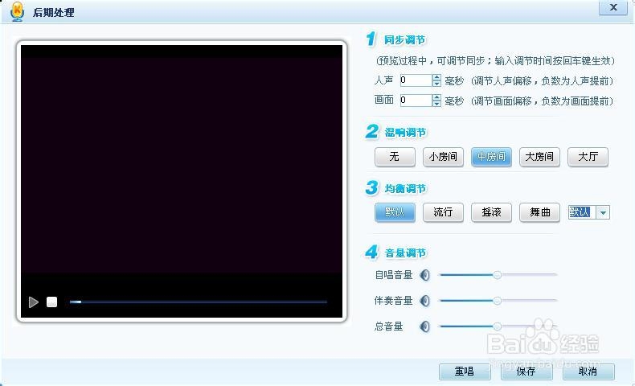The height and width of the screenshot is (386, 635).
Task: Select the 大房间 reverb preset
Action: click(x=539, y=157)
